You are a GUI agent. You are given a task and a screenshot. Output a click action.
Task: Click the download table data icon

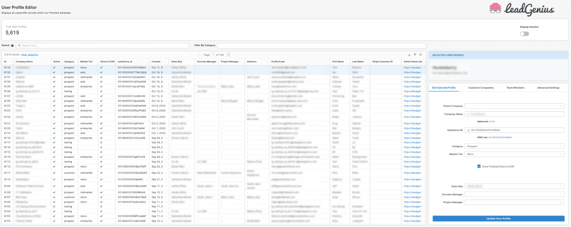pos(409,55)
